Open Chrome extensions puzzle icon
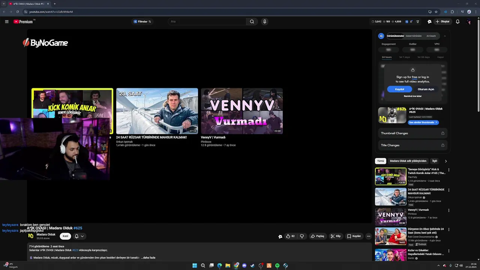This screenshot has height=270, width=480. (452, 12)
